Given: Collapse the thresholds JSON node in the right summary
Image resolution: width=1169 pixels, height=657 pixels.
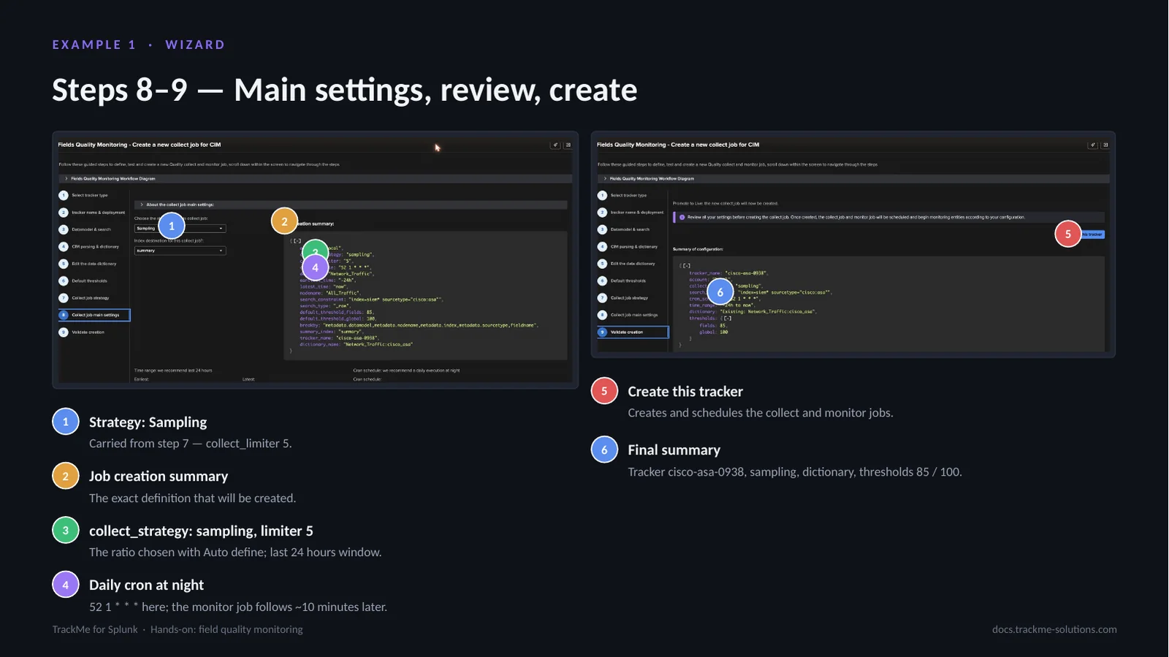Looking at the screenshot, I should pyautogui.click(x=726, y=319).
